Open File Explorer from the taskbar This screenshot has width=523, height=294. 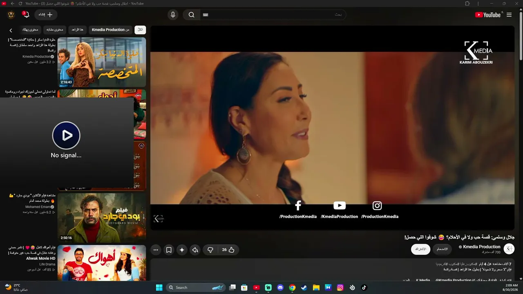point(316,287)
